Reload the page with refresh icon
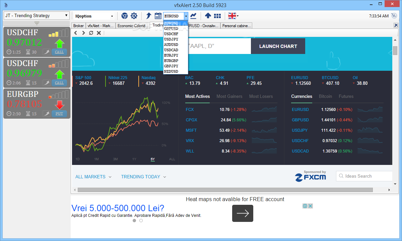This screenshot has height=241, width=402. pos(91,33)
